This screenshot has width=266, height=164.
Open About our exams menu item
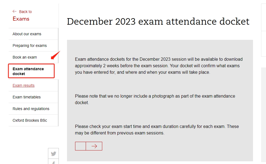[x=27, y=34]
